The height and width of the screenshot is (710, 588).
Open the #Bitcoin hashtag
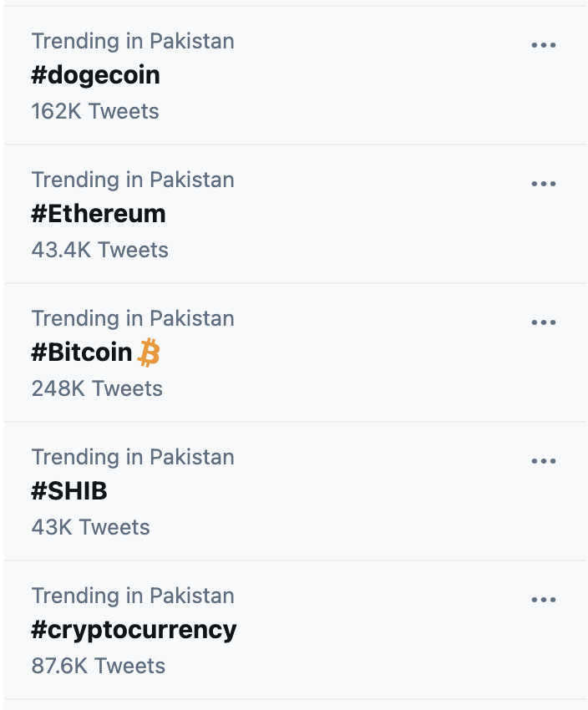(x=82, y=352)
